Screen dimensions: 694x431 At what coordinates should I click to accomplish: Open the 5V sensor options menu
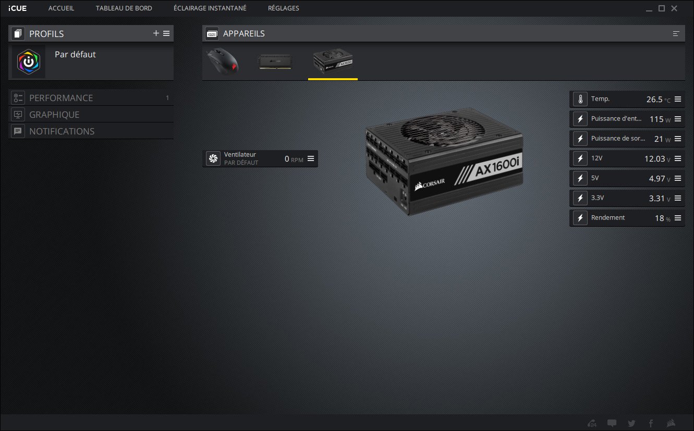coord(678,178)
